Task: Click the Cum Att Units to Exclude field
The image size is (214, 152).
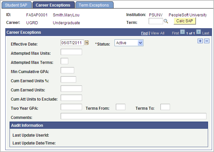Action: pyautogui.click(x=71, y=98)
